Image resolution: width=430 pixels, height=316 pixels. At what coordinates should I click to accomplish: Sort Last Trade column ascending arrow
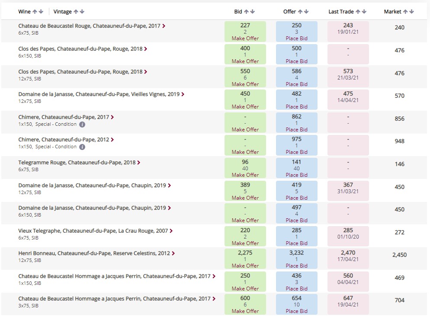[358, 12]
